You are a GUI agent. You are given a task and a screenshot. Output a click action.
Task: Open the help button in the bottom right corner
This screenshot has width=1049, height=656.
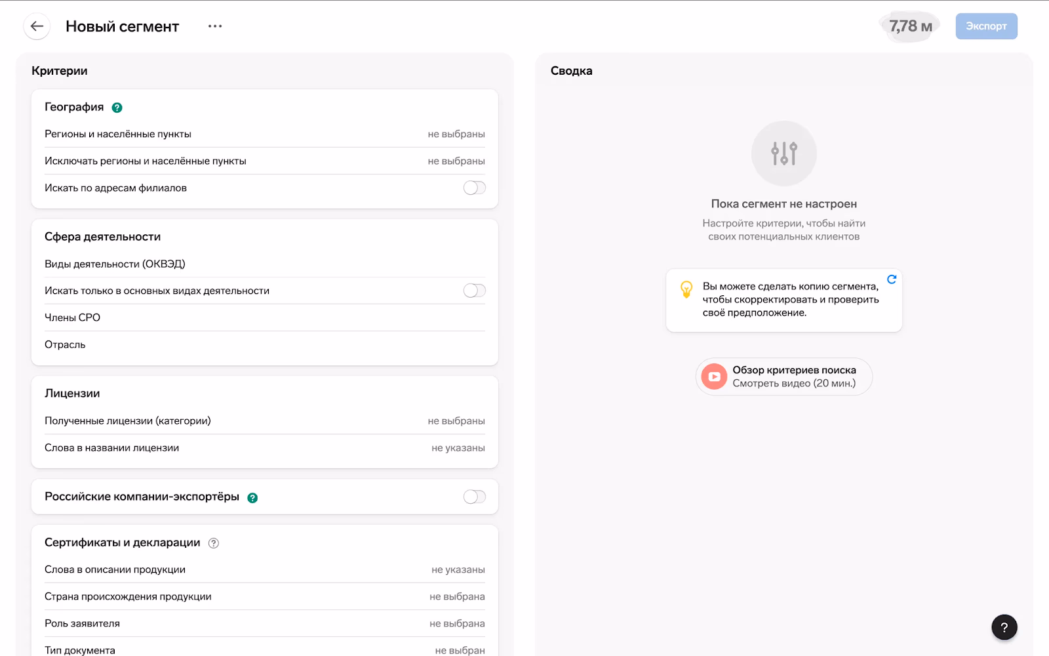(1004, 627)
